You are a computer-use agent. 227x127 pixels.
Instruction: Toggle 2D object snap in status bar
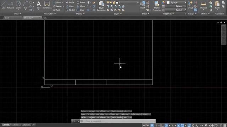tap(183, 126)
